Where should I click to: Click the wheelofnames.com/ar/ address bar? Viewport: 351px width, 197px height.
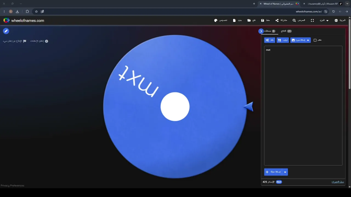[309, 11]
